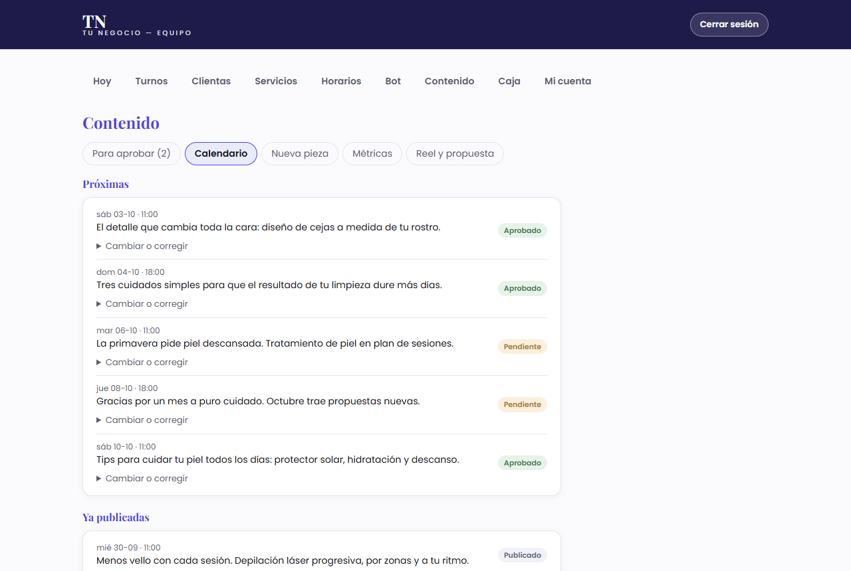
Task: Click the date label 'mar 06-10 · 11:00'
Action: [x=128, y=331]
